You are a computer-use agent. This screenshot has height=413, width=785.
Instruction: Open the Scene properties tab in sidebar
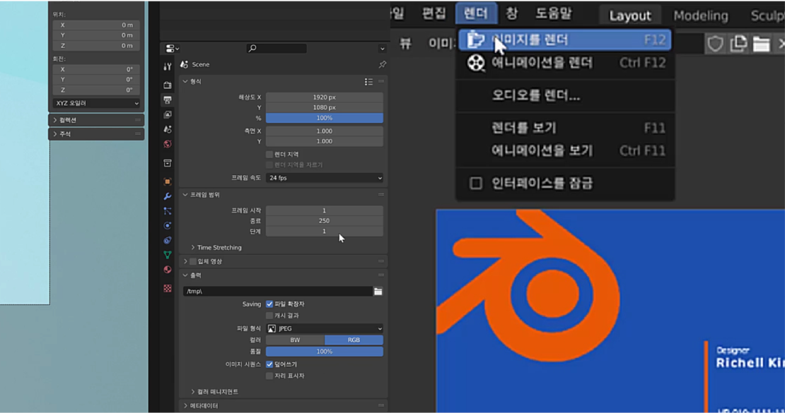[167, 129]
